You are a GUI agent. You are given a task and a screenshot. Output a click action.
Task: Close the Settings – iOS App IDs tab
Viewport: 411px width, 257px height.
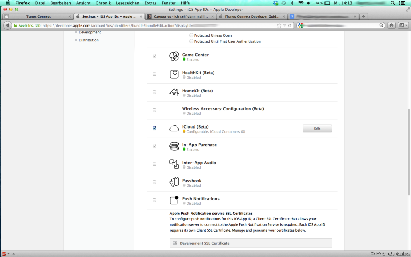(x=141, y=16)
